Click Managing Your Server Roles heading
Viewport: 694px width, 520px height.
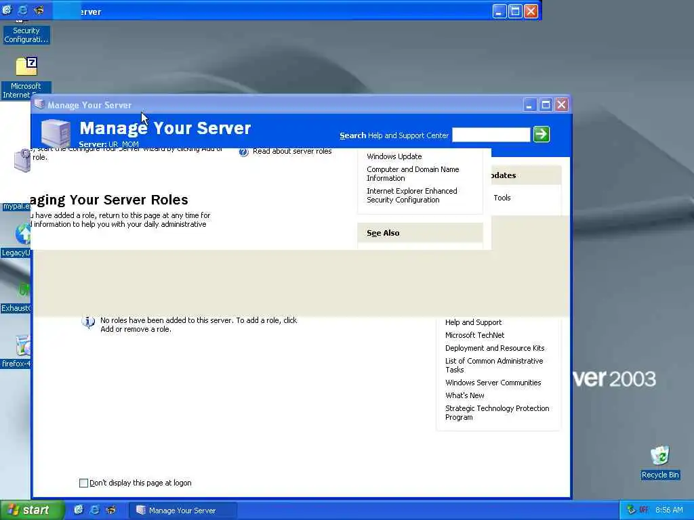[109, 200]
